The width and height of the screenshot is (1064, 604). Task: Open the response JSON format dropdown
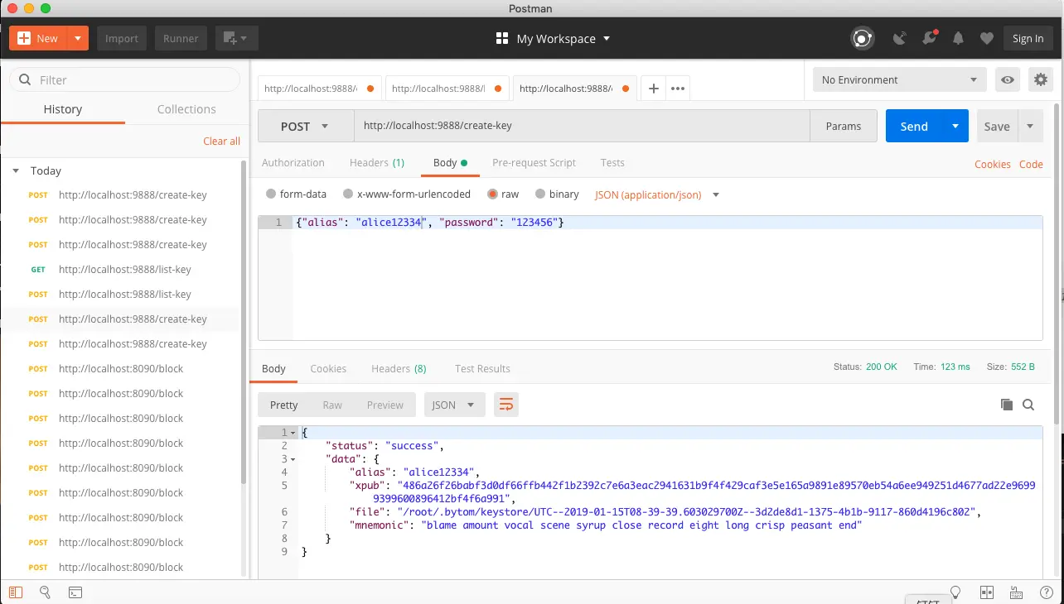click(x=455, y=405)
